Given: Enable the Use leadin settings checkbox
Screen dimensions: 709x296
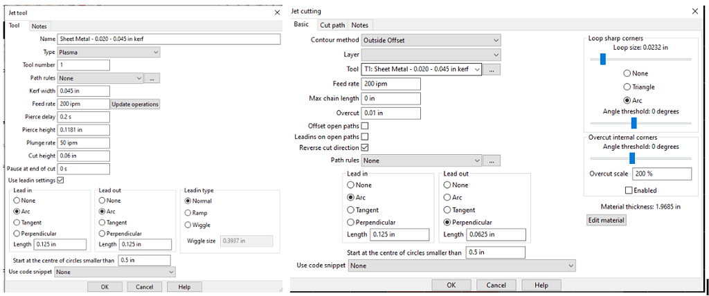Looking at the screenshot, I should [x=60, y=181].
